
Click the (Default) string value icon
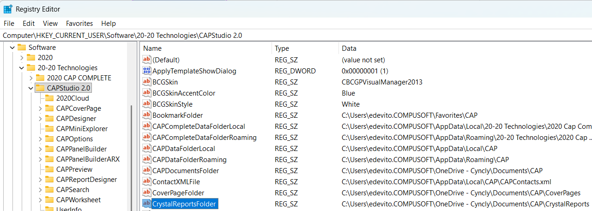pyautogui.click(x=147, y=60)
